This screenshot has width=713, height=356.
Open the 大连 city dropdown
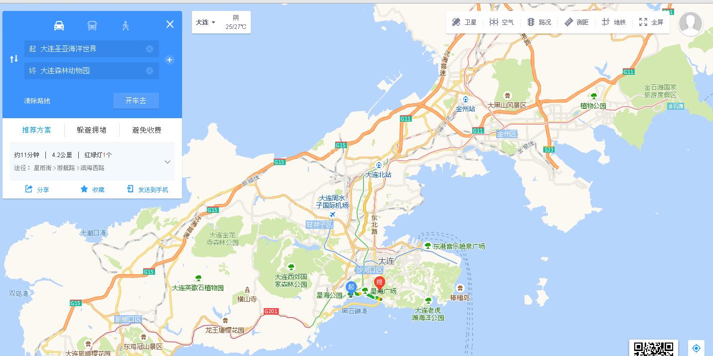205,22
